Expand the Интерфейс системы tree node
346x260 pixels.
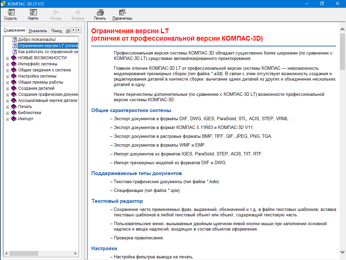click(7, 65)
